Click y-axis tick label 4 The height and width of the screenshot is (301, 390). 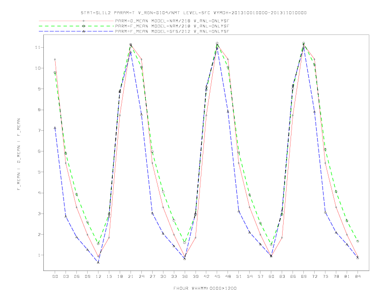39,193
